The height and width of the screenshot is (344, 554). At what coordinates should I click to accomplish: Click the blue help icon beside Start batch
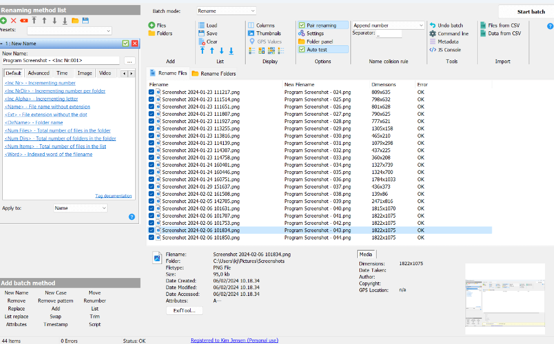coord(550,26)
